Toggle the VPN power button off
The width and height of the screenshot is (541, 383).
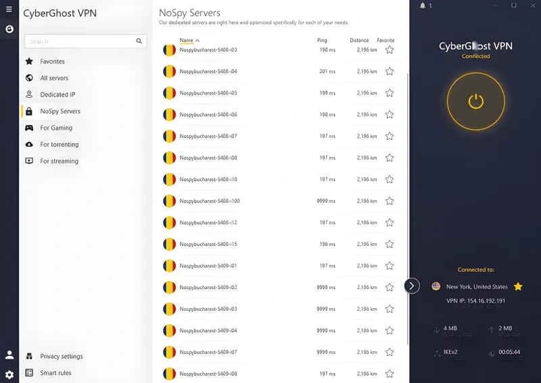[x=476, y=101]
